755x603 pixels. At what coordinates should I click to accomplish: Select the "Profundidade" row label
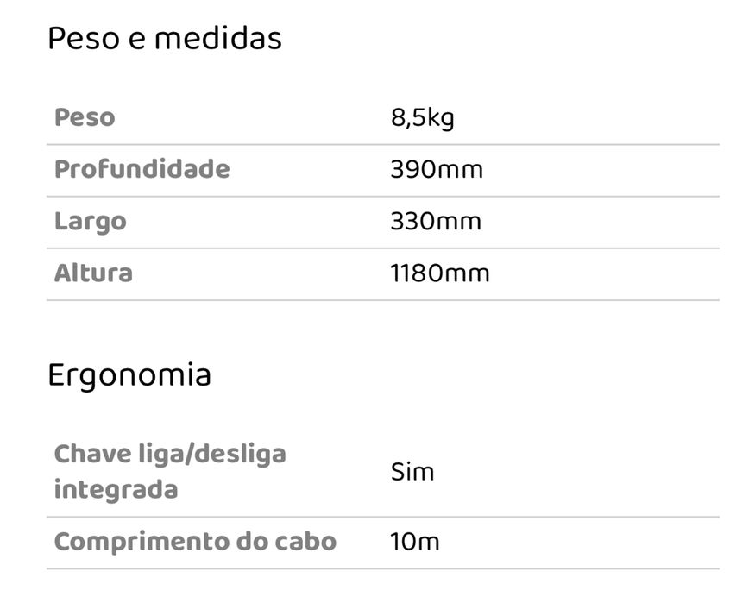[x=142, y=169]
